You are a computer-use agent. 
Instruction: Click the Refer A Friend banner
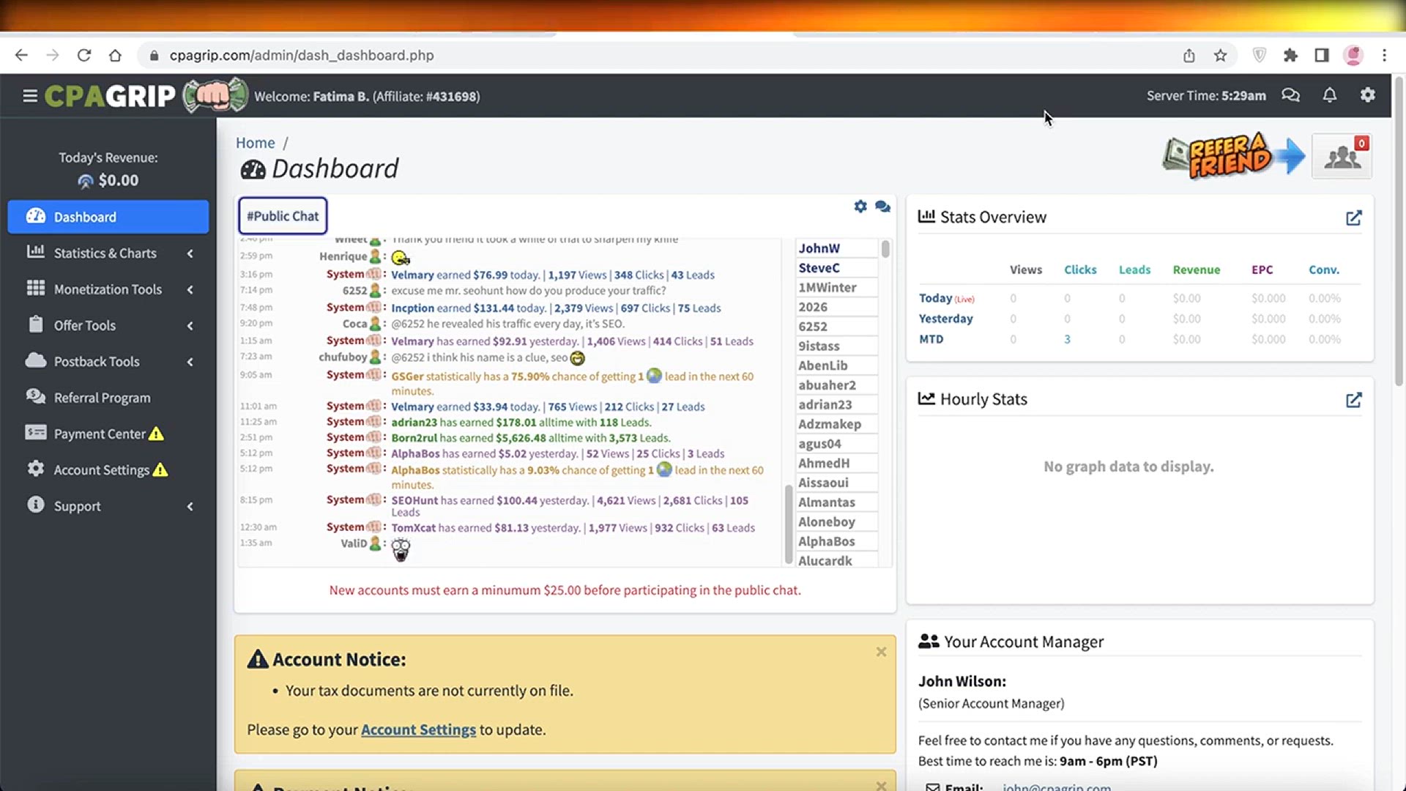[x=1234, y=155]
